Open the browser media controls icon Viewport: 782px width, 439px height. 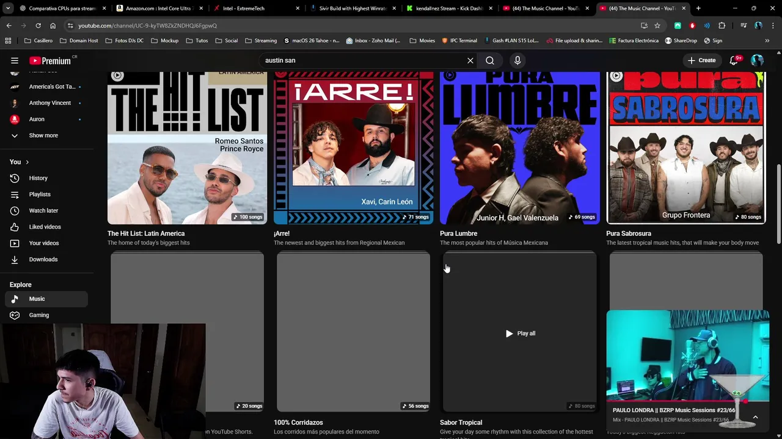tap(744, 26)
